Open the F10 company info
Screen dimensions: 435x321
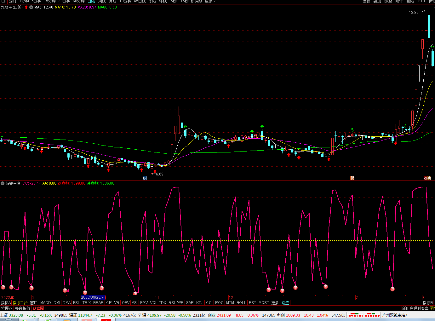tap(421, 1)
